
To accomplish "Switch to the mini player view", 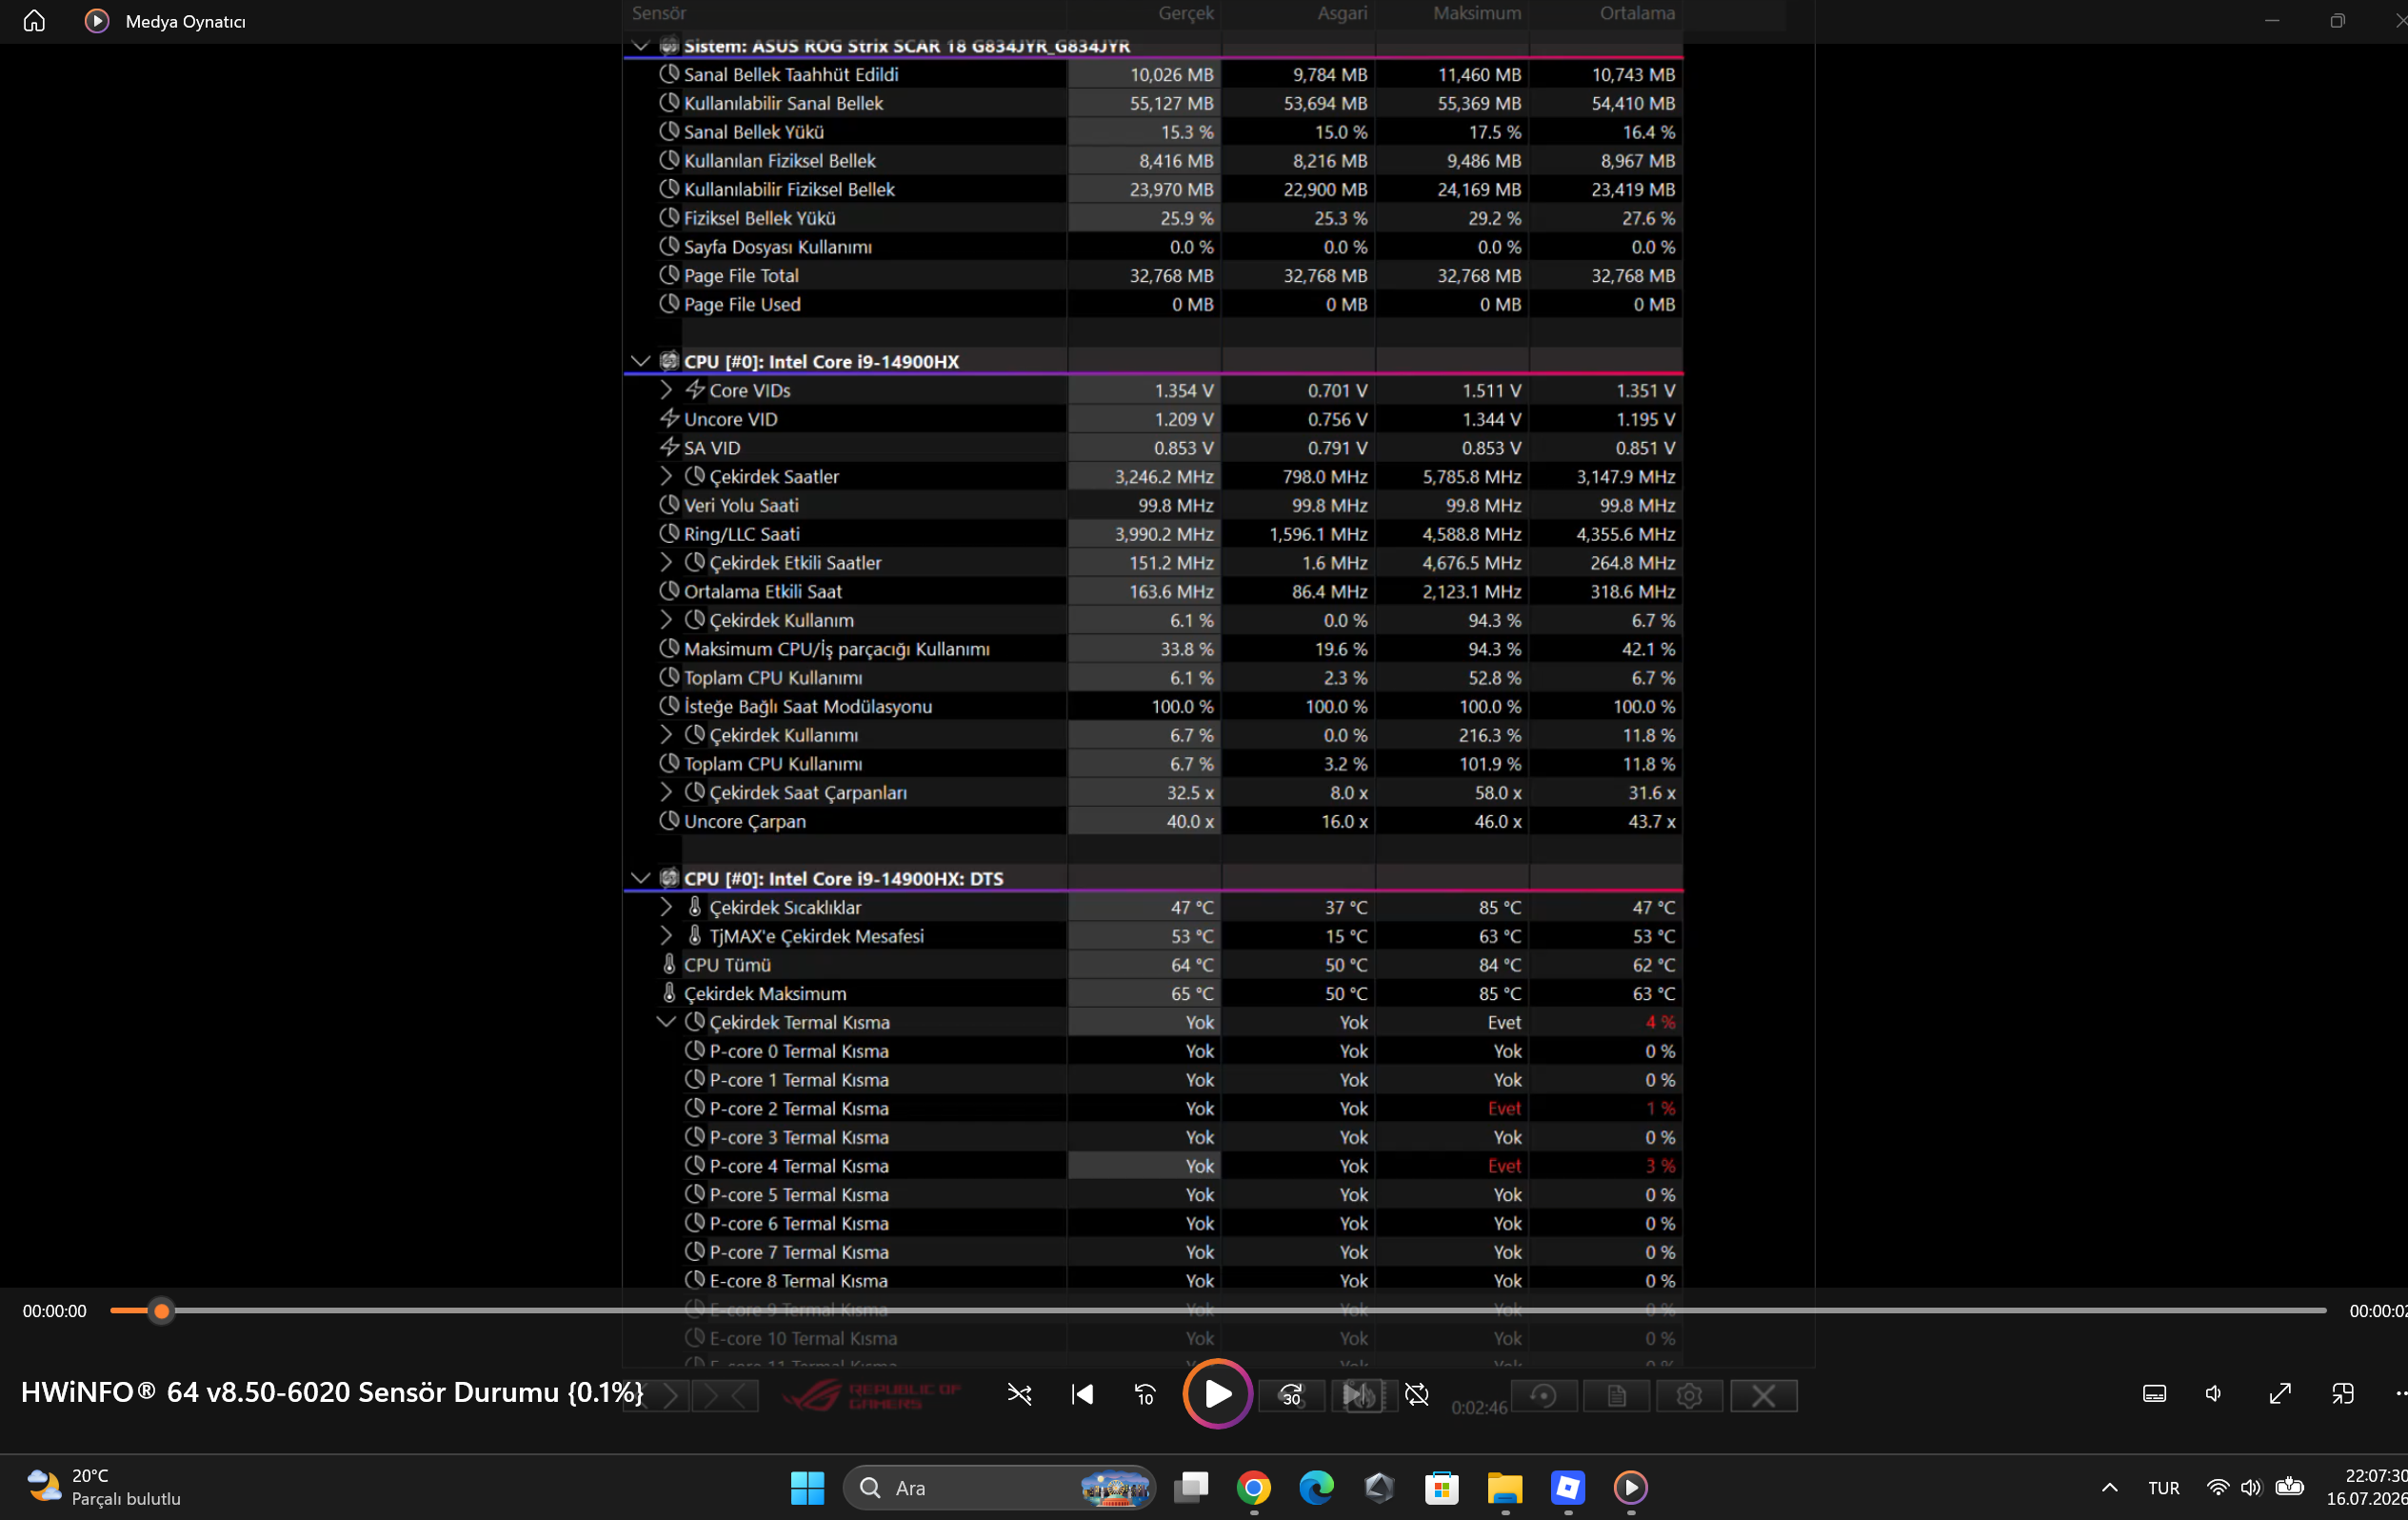I will [2342, 1393].
